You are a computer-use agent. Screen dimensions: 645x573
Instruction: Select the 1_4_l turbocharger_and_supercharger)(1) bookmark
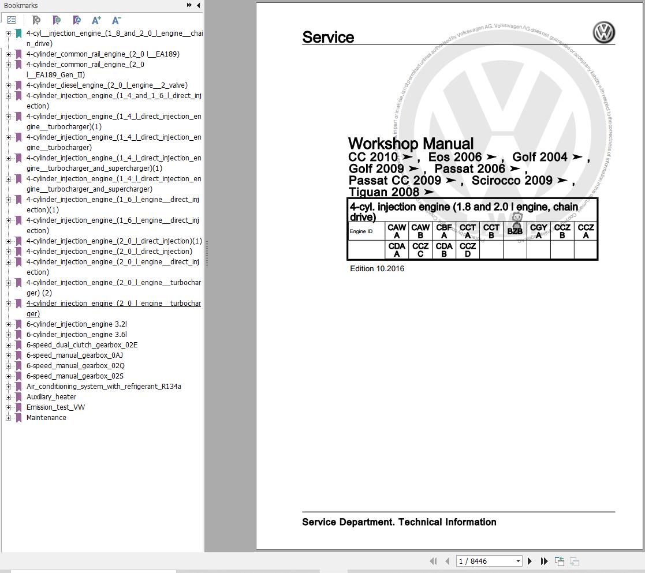coord(114,163)
